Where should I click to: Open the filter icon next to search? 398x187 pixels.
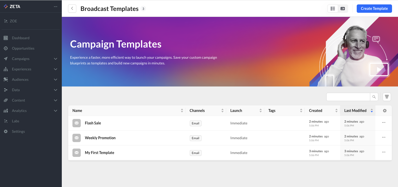(x=387, y=97)
